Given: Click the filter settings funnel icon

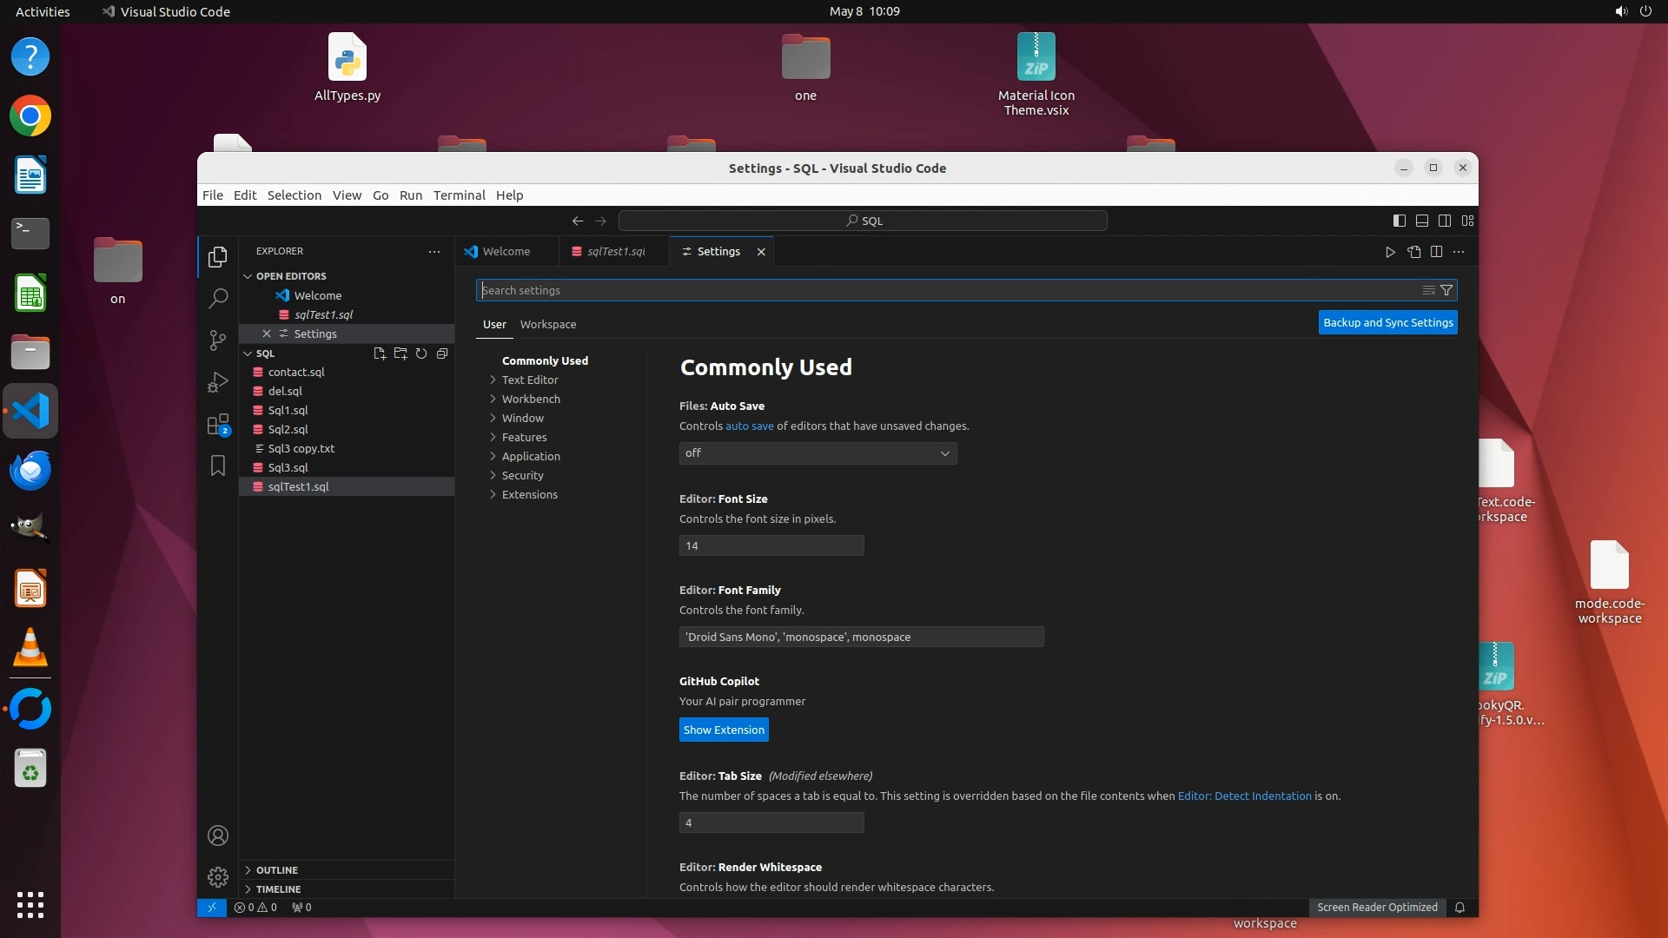Looking at the screenshot, I should 1446,290.
